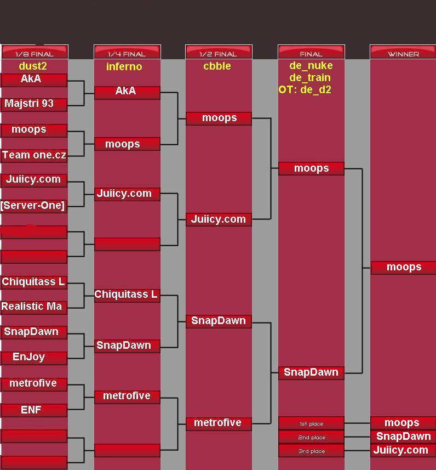Select the [Server-One] team box
The width and height of the screenshot is (436, 470).
click(x=33, y=206)
